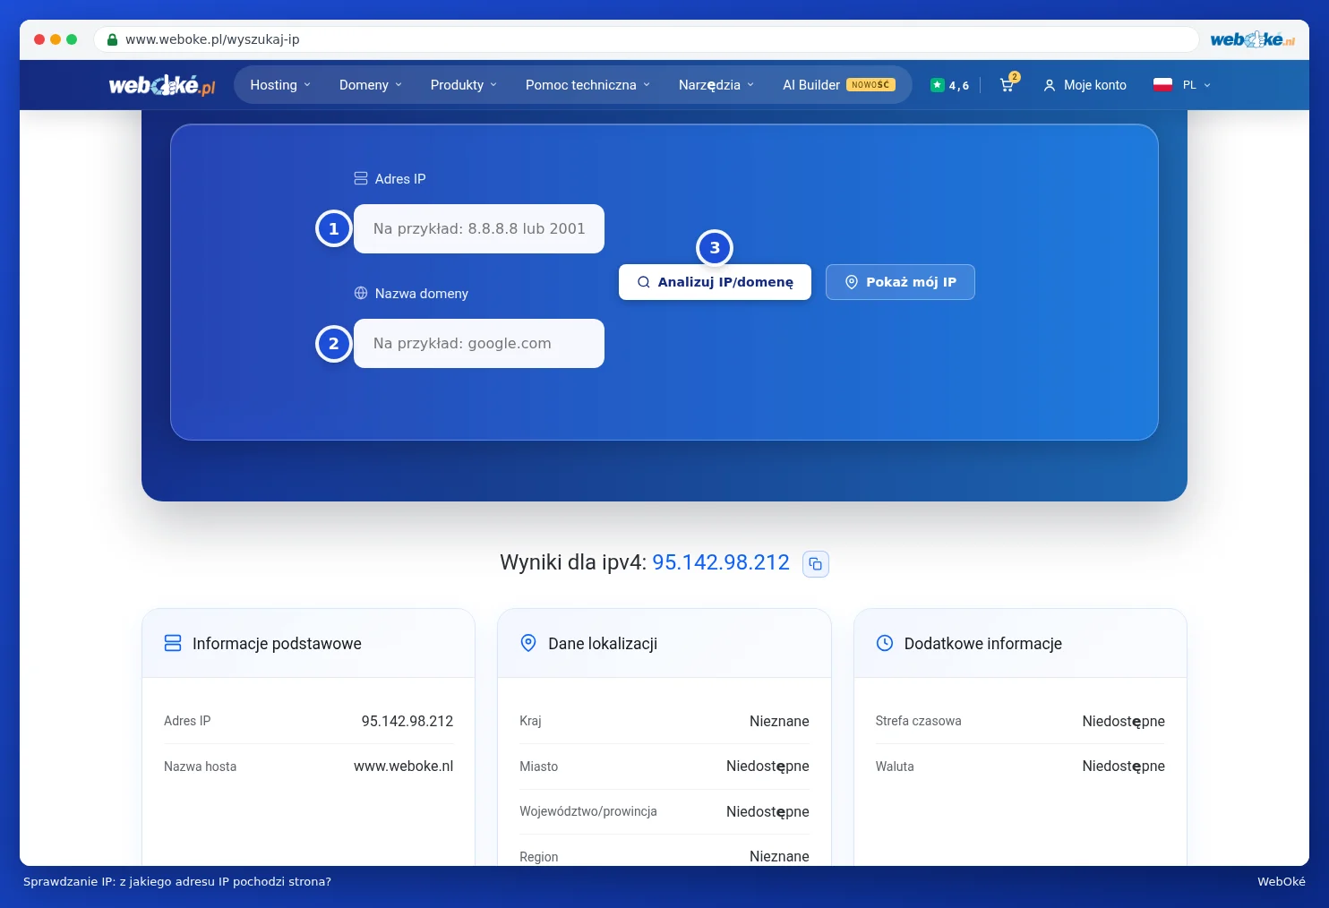Screen dimensions: 1329x908
Task: Focus the Nazwa domeny input field
Action: 479,344
